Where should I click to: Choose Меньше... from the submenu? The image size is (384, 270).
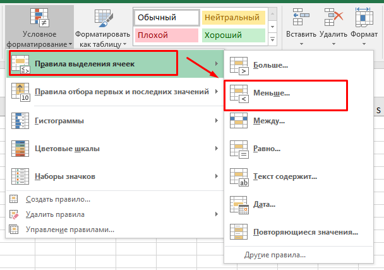click(299, 93)
